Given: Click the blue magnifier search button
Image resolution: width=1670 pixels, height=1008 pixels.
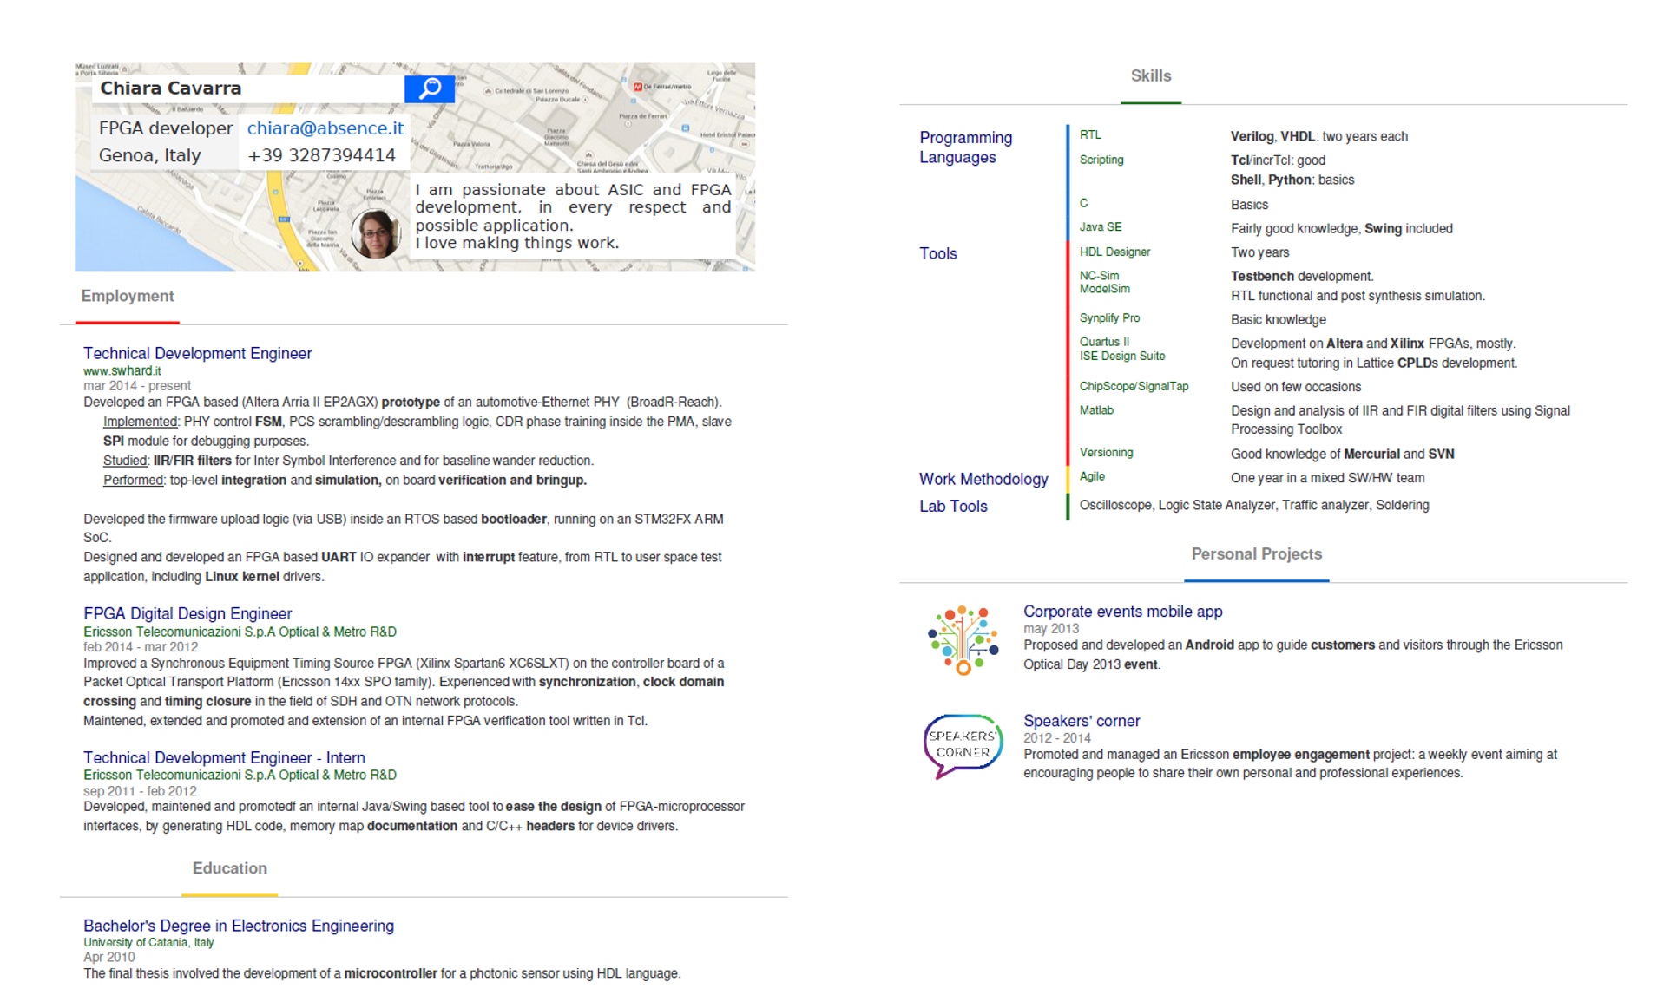Looking at the screenshot, I should click(430, 88).
